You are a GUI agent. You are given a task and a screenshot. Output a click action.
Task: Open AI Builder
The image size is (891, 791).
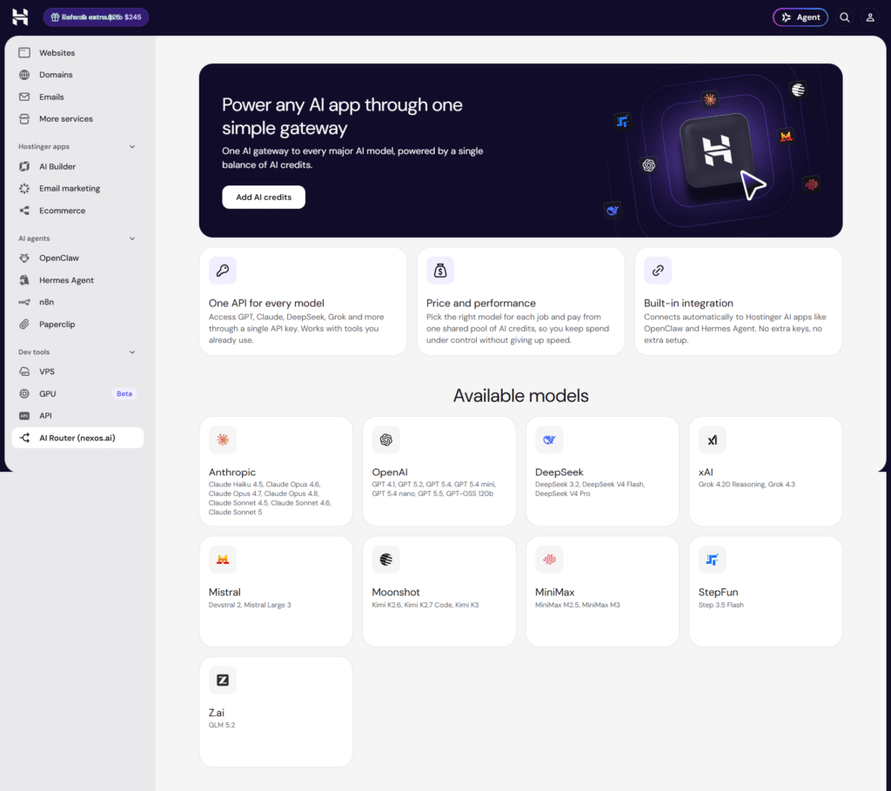coord(77,166)
